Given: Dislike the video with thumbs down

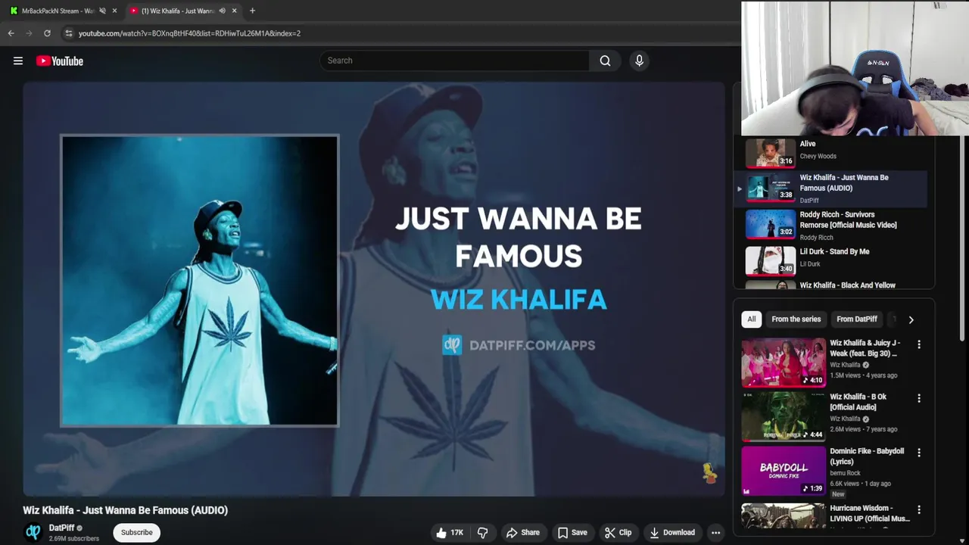Looking at the screenshot, I should pos(482,533).
